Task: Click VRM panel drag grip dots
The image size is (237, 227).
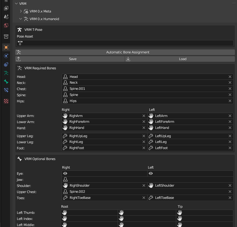Action: click(234, 3)
